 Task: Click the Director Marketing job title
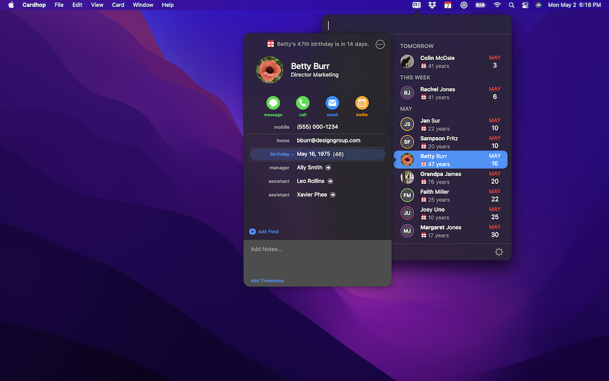pos(315,74)
